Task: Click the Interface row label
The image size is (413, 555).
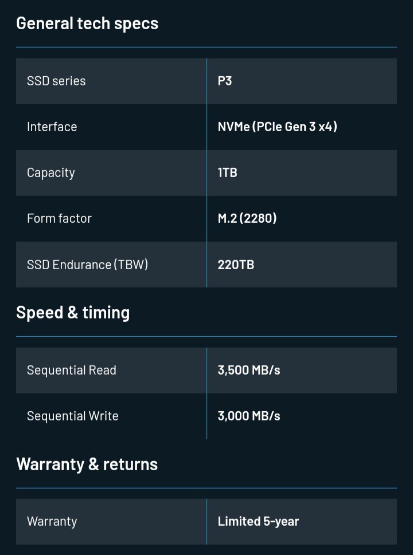Action: coord(52,127)
